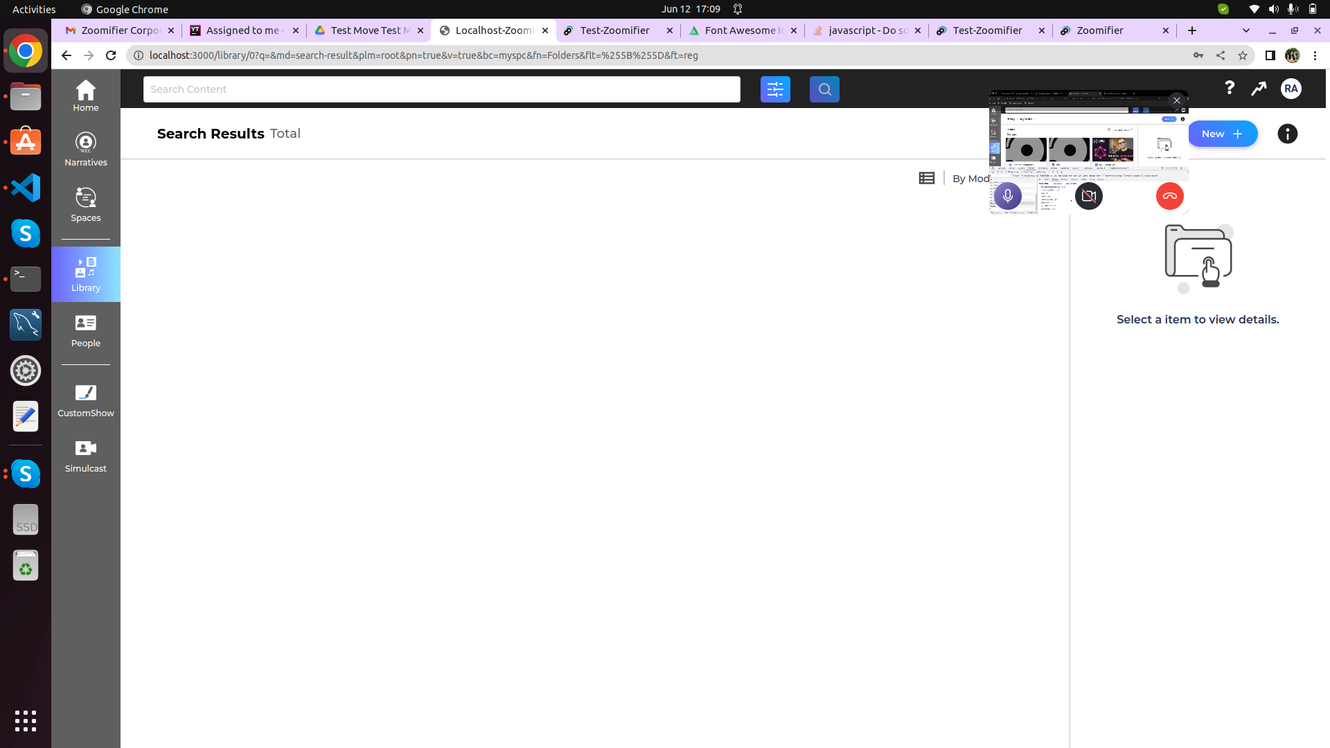Switch to Test Move Test tab
Screen dimensions: 1330x748
coord(365,30)
